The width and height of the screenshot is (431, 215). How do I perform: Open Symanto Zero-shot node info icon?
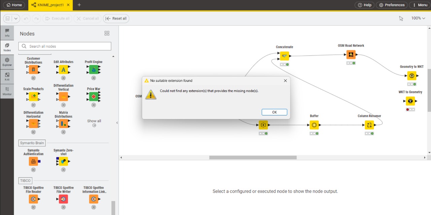63,170
